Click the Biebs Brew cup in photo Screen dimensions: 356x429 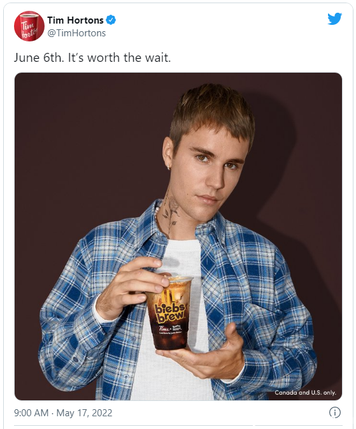click(169, 313)
